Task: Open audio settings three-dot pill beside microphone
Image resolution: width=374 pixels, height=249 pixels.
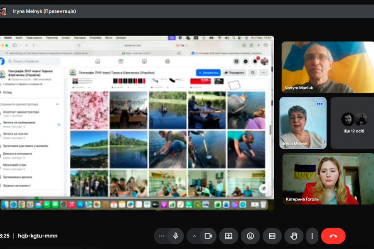Action: pyautogui.click(x=162, y=236)
